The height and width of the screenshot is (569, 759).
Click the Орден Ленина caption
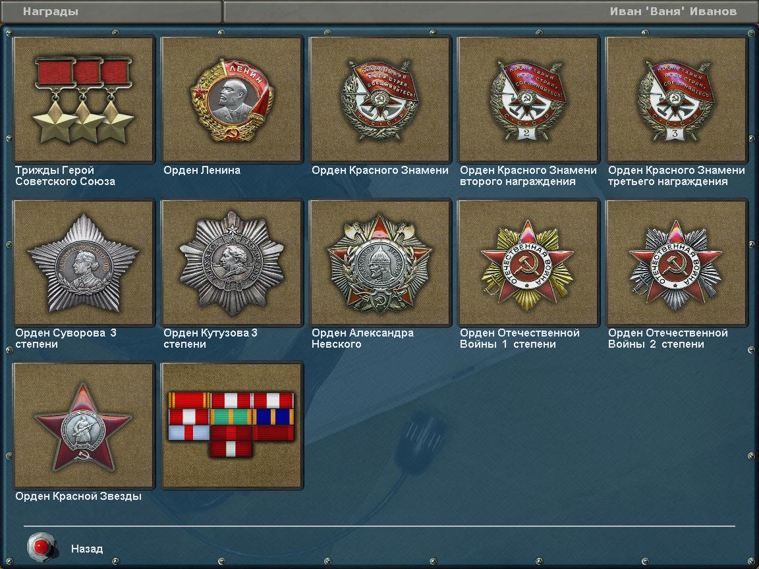coord(202,170)
